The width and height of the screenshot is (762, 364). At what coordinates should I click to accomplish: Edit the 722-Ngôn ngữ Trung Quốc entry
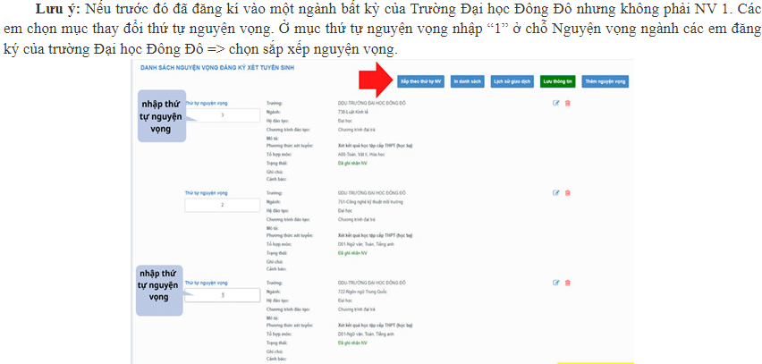click(x=556, y=282)
